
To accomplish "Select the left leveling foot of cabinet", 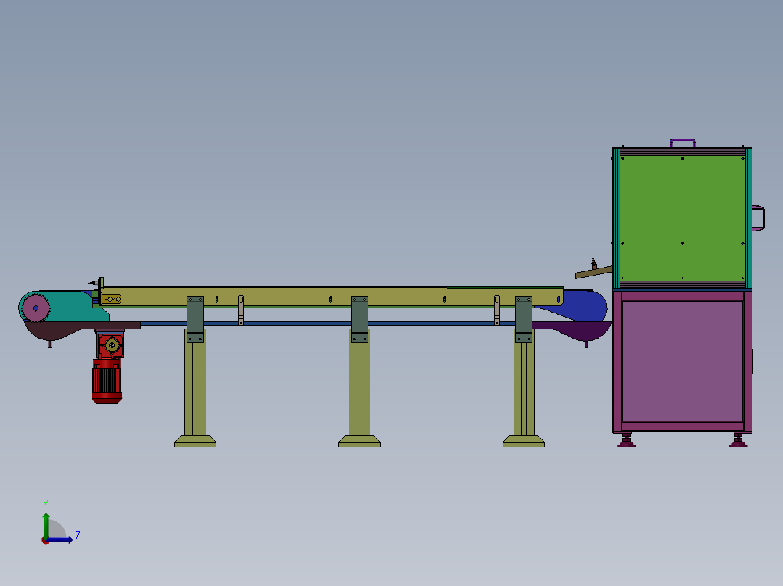I will click(627, 440).
